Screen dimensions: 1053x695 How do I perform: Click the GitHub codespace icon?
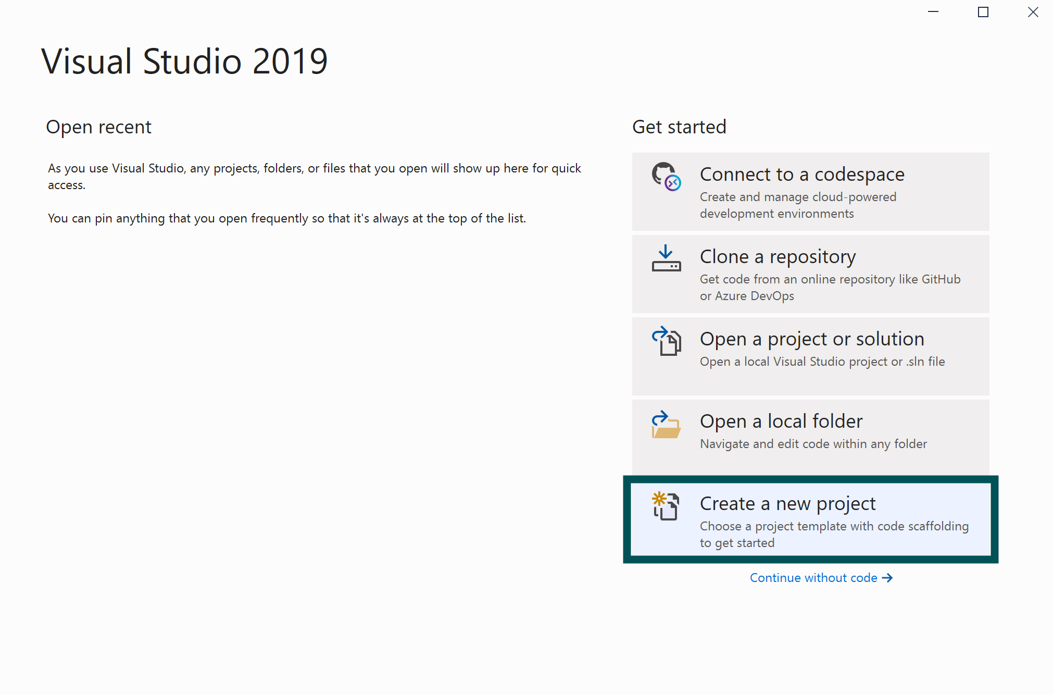point(666,177)
